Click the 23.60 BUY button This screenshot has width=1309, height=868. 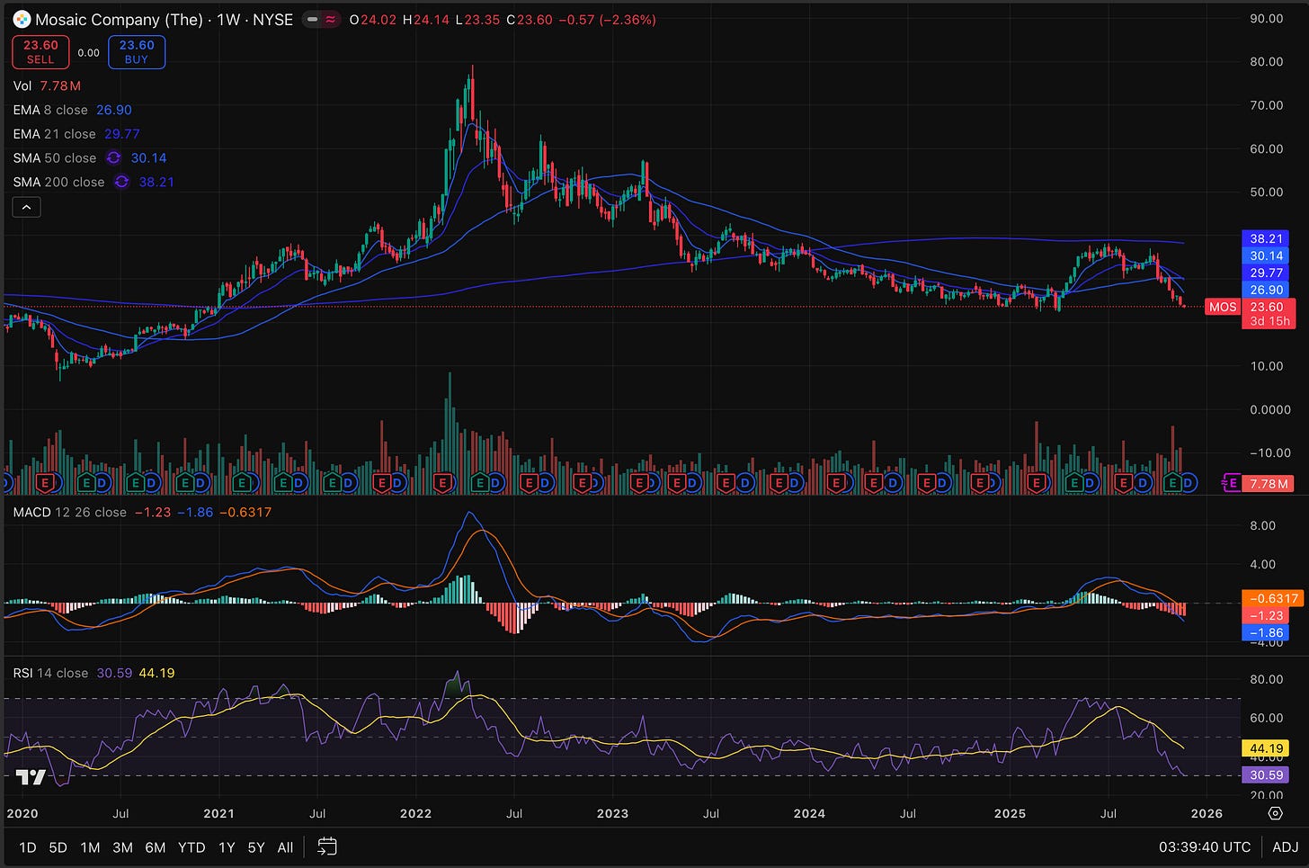[x=137, y=52]
